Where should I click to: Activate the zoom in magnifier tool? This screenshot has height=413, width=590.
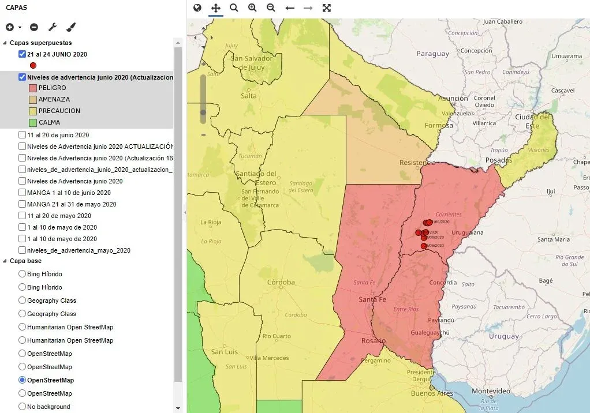[252, 8]
